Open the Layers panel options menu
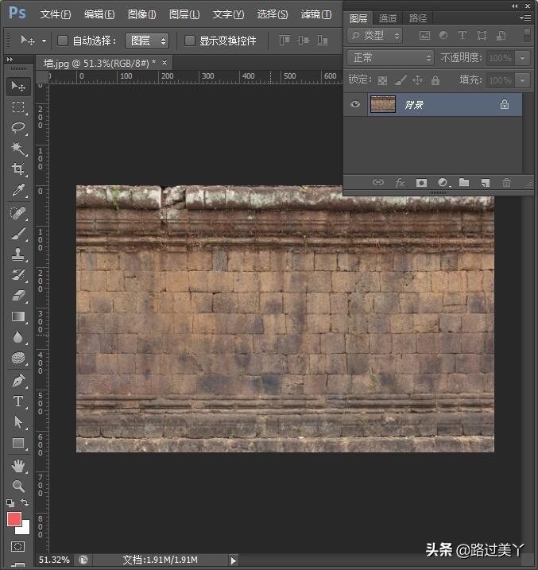The height and width of the screenshot is (570, 538). pyautogui.click(x=525, y=17)
